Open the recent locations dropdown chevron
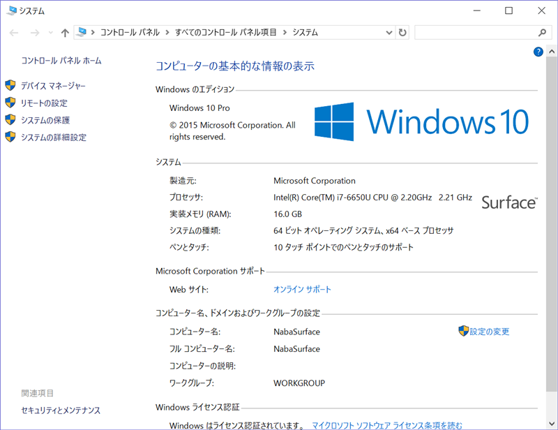 tap(50, 33)
